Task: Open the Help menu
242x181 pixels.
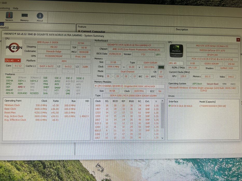Action: pos(16,8)
